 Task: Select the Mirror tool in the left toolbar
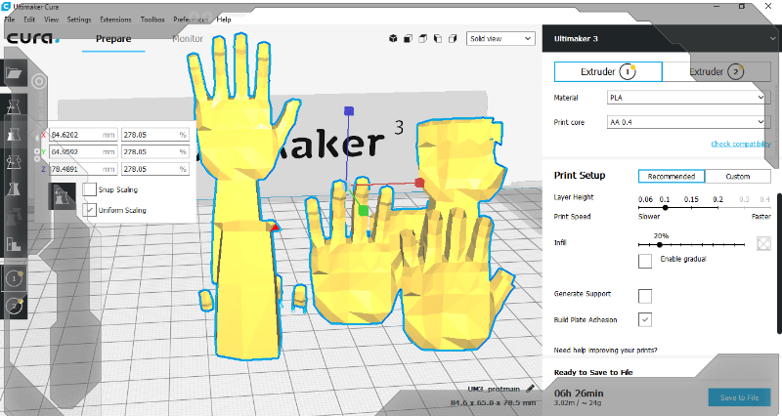(14, 189)
